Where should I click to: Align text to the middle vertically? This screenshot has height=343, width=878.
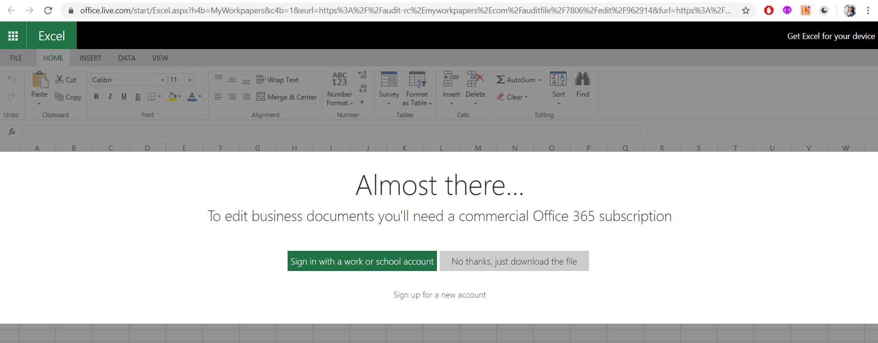click(232, 80)
